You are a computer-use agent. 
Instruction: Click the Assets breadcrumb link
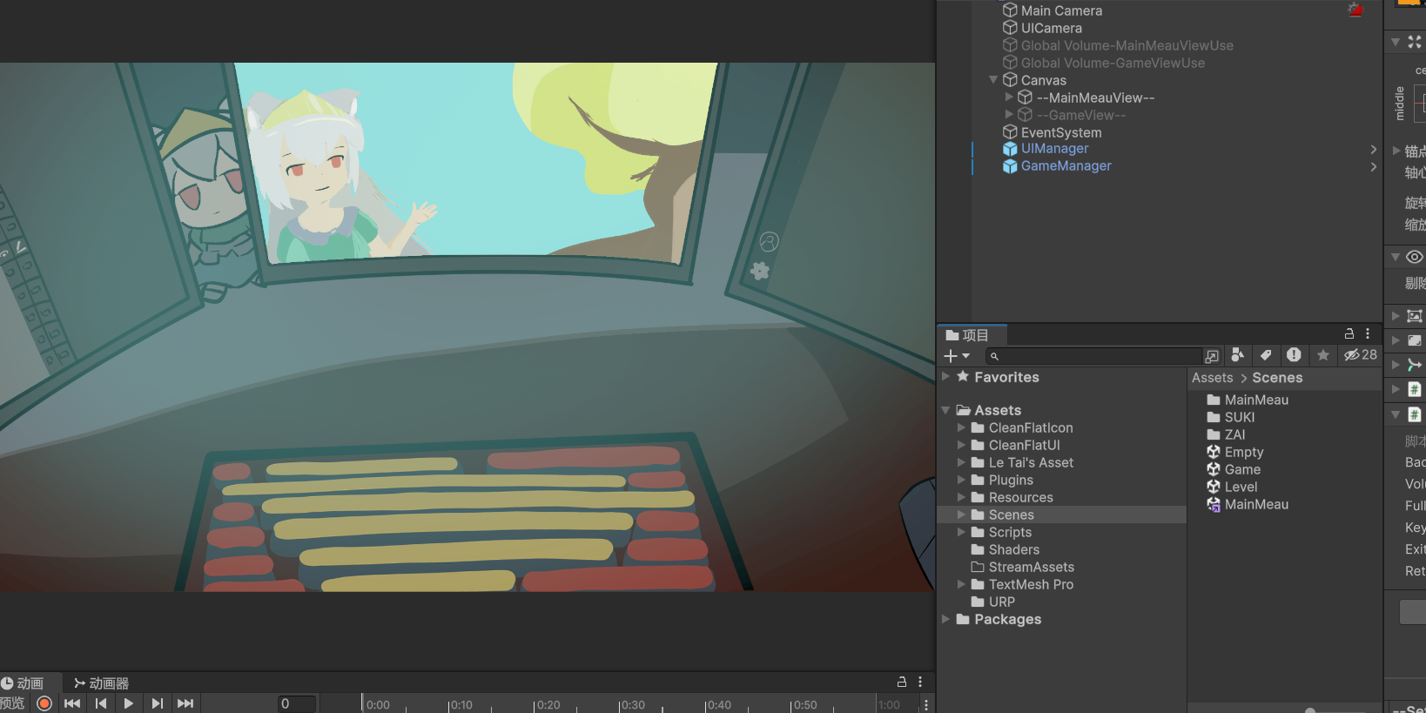1212,378
